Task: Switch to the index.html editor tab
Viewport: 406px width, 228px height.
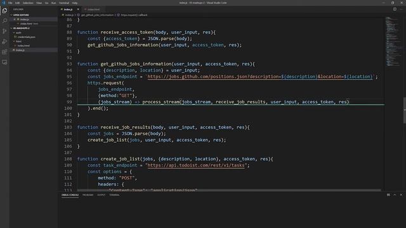Action: pos(93,9)
